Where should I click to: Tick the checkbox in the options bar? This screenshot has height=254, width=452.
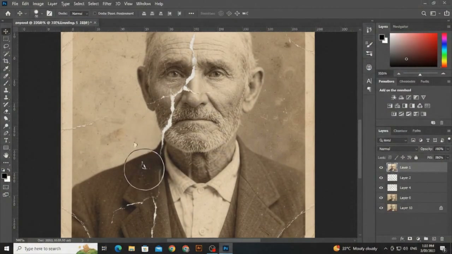[x=95, y=13]
